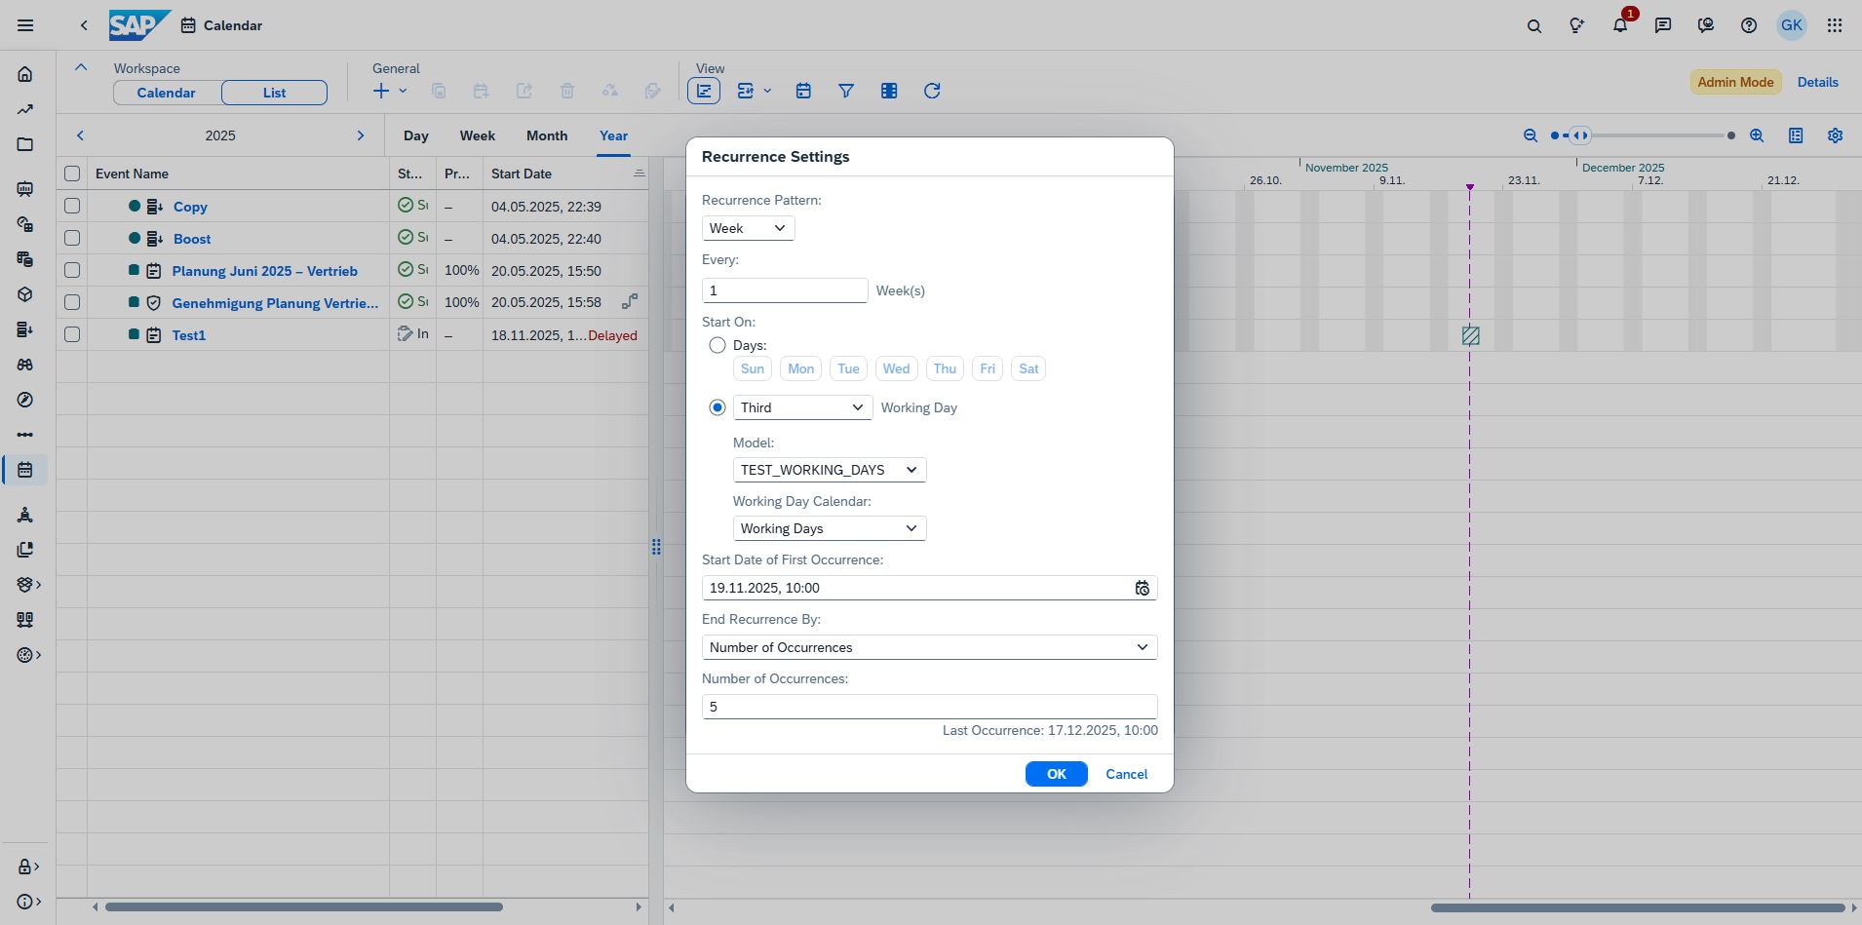
Task: Click the timeline zoom slider handle
Action: click(x=1580, y=135)
